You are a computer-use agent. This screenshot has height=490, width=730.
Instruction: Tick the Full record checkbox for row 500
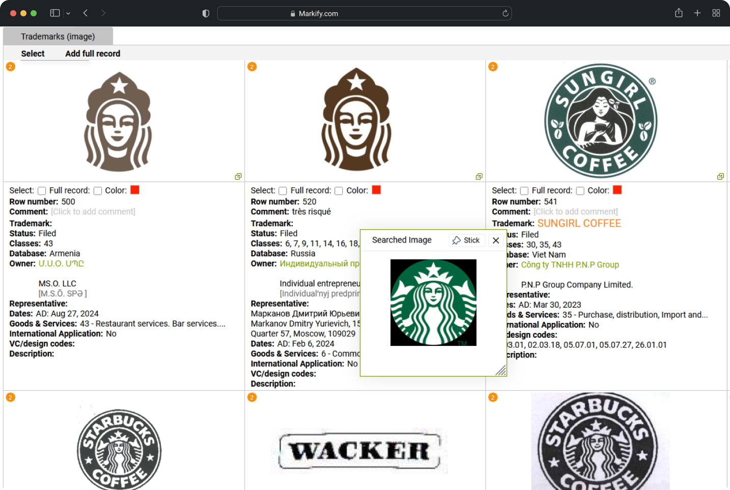[x=98, y=190]
